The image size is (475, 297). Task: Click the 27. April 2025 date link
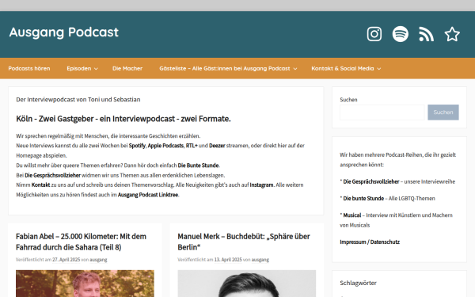[66, 260]
